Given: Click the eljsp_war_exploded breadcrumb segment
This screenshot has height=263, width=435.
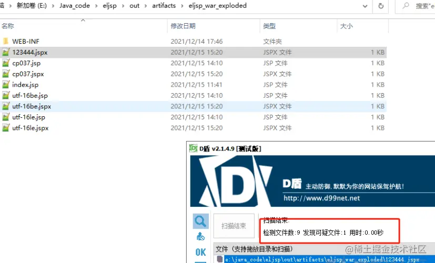Looking at the screenshot, I should [x=218, y=6].
